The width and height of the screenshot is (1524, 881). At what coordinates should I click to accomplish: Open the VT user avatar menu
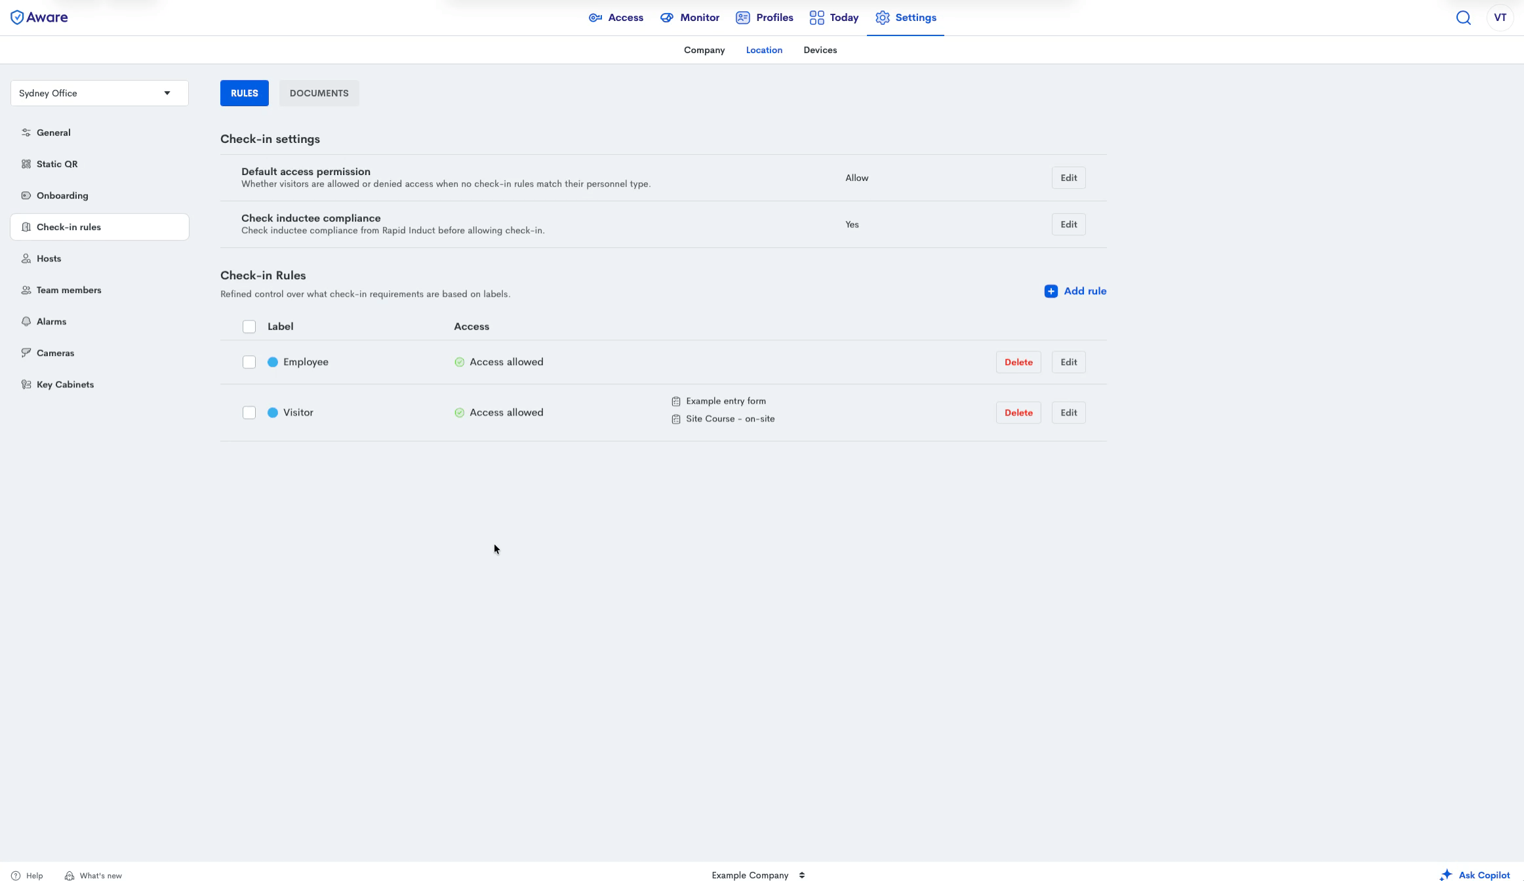click(1500, 18)
